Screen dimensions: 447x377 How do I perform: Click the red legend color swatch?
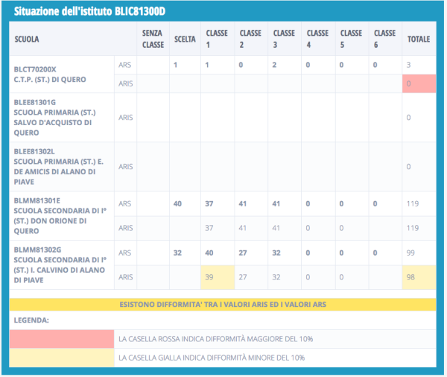coord(62,338)
